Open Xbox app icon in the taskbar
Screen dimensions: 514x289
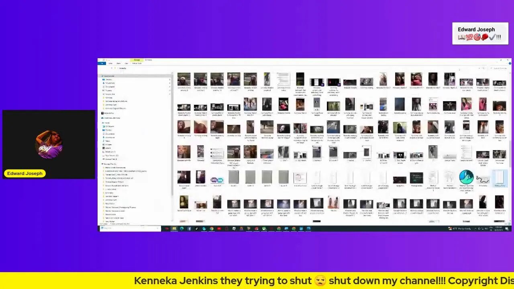pos(264,228)
